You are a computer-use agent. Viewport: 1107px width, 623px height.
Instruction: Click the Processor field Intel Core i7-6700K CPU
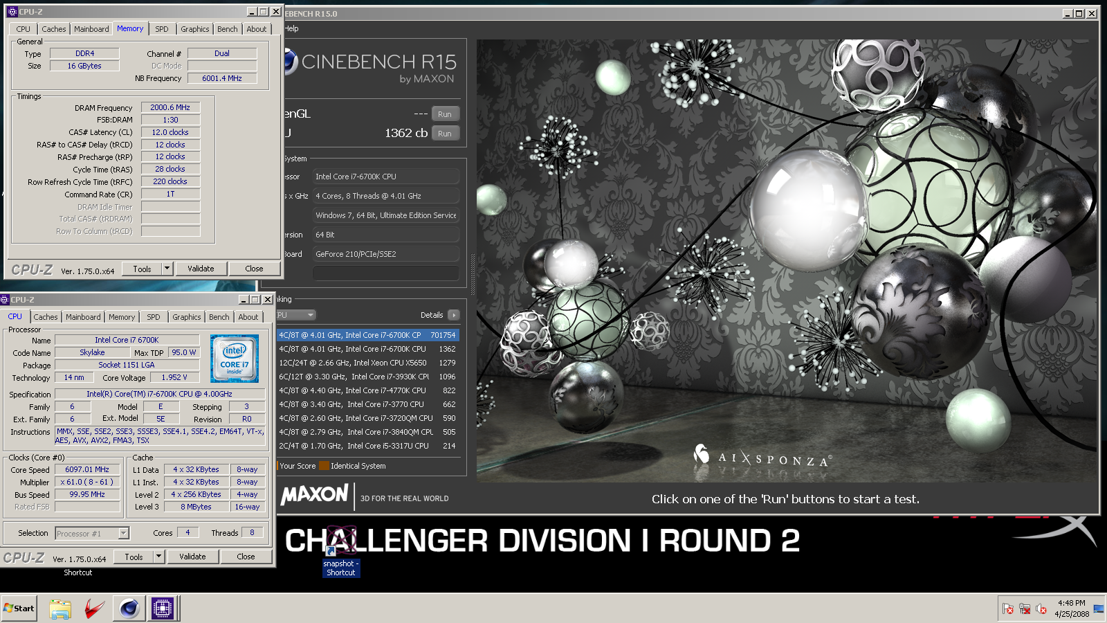pos(386,177)
